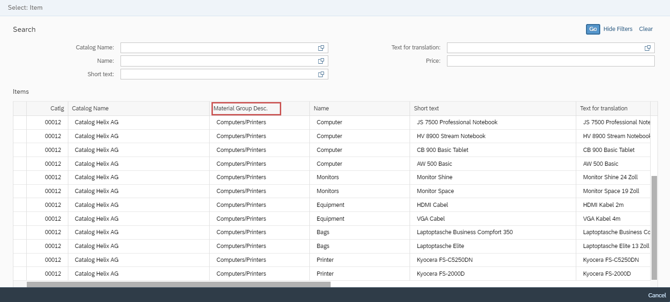Open value help icon for Name field
The image size is (670, 302).
pyautogui.click(x=321, y=61)
